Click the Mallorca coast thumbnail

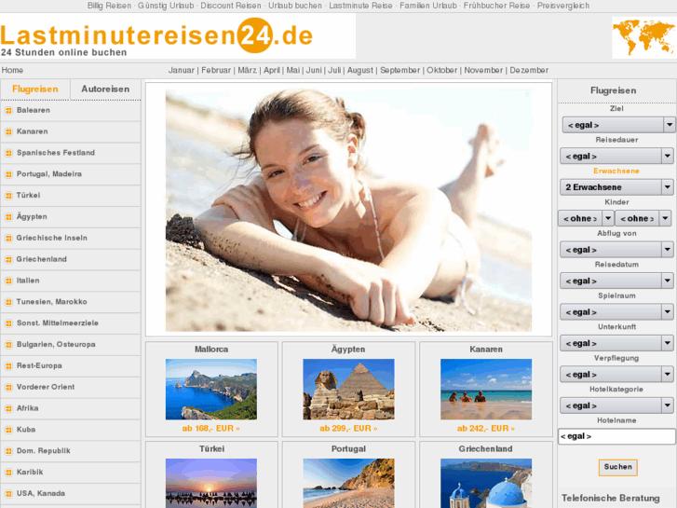[x=211, y=389]
